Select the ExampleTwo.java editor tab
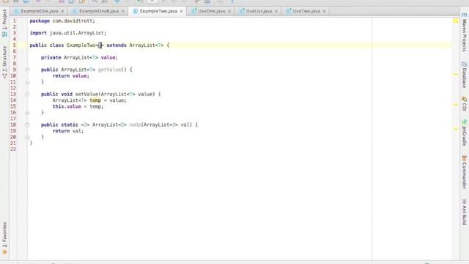 coord(158,11)
